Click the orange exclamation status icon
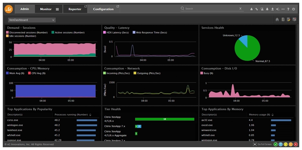This screenshot has width=302, height=150. point(291,144)
